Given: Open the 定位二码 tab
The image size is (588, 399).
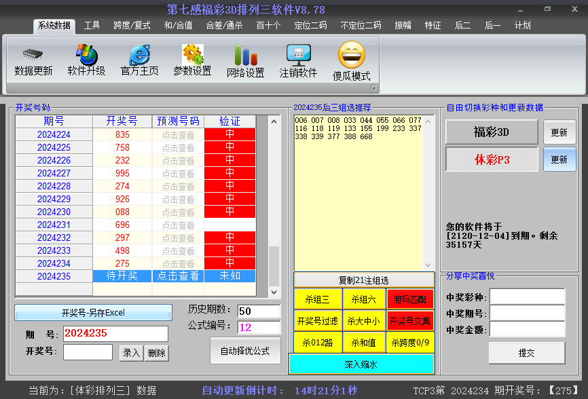Looking at the screenshot, I should (310, 26).
